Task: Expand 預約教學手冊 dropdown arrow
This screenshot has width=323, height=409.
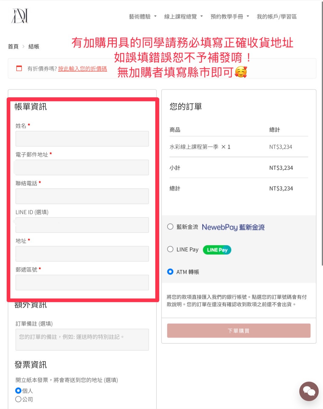Action: [248, 16]
